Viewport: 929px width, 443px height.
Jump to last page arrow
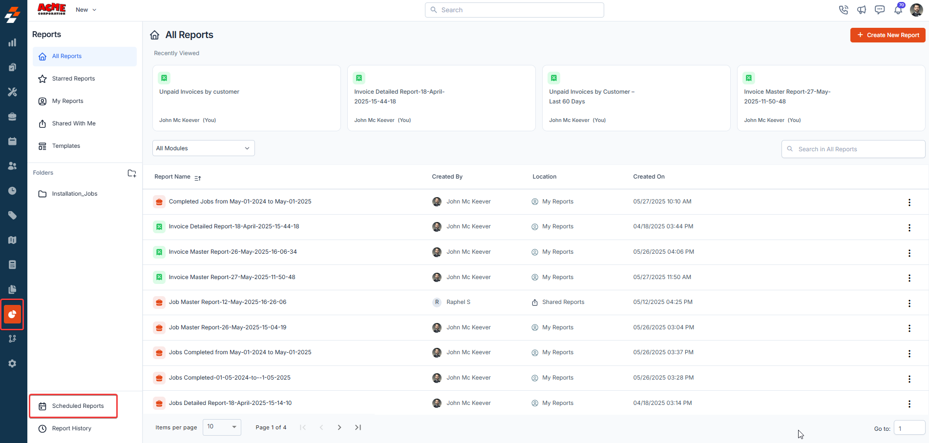click(x=358, y=427)
